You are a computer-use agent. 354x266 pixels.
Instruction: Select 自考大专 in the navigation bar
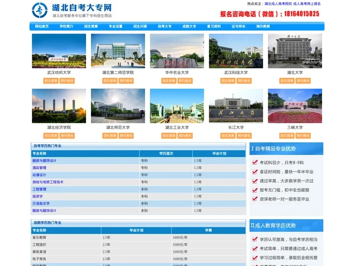click(165, 26)
